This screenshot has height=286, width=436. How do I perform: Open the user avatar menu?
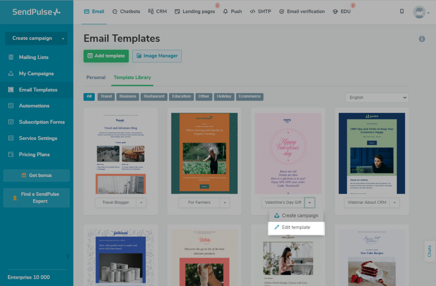[421, 12]
